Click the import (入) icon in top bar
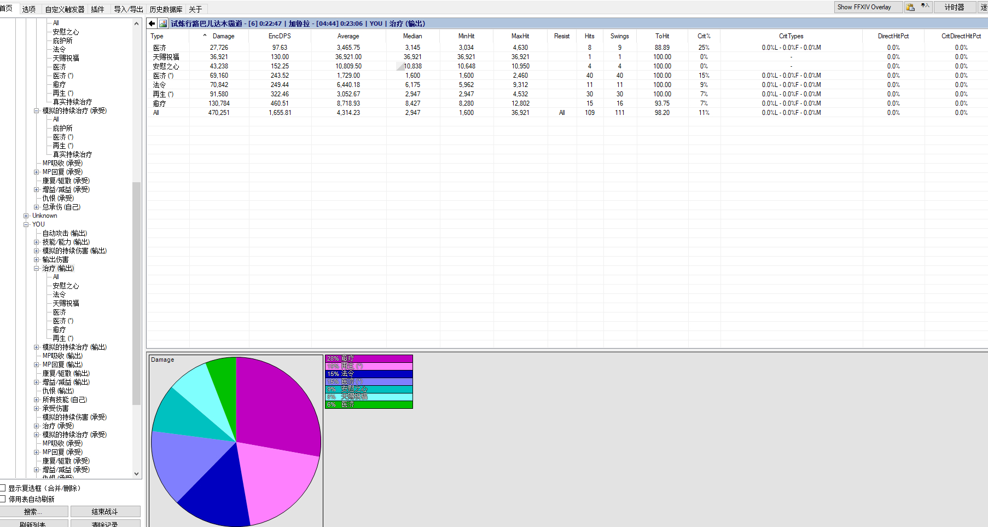The width and height of the screenshot is (988, 527). (925, 7)
